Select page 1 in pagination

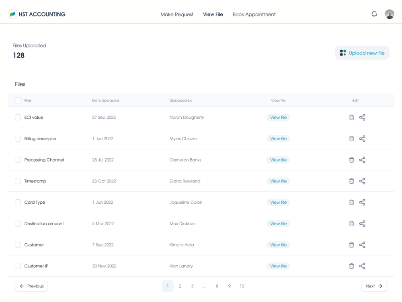(168, 286)
